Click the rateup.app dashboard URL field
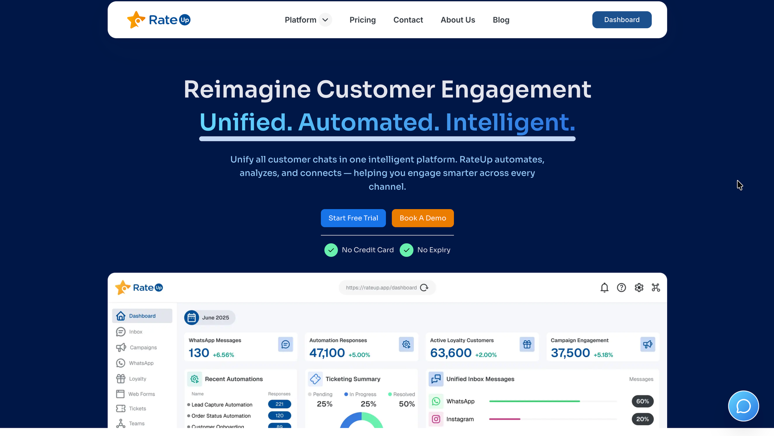774x436 pixels. 381,288
